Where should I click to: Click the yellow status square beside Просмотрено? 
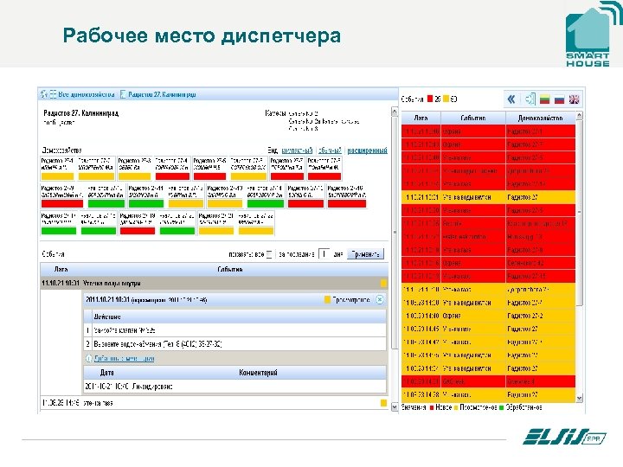tap(327, 300)
